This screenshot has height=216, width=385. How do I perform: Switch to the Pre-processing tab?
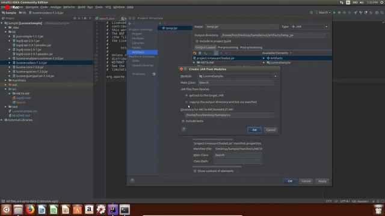[x=227, y=47]
